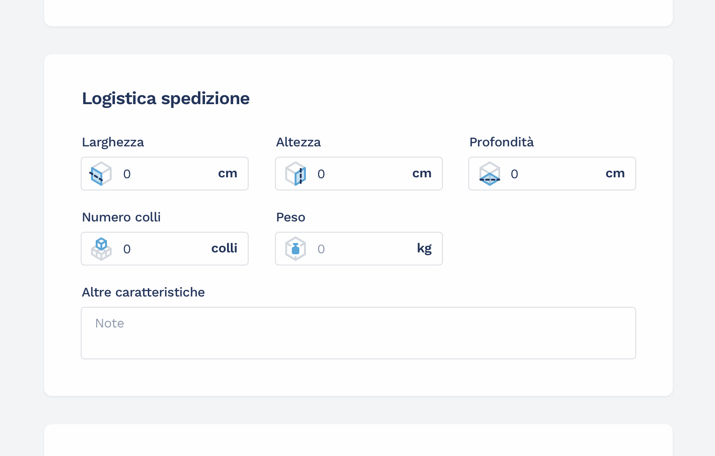The height and width of the screenshot is (456, 715).
Task: Click the colli unit suffix
Action: [224, 248]
